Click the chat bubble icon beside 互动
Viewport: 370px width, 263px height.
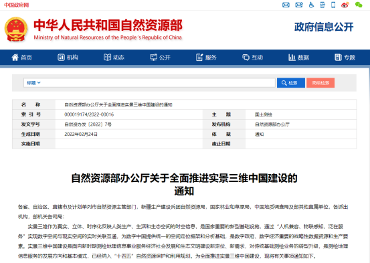246,57
